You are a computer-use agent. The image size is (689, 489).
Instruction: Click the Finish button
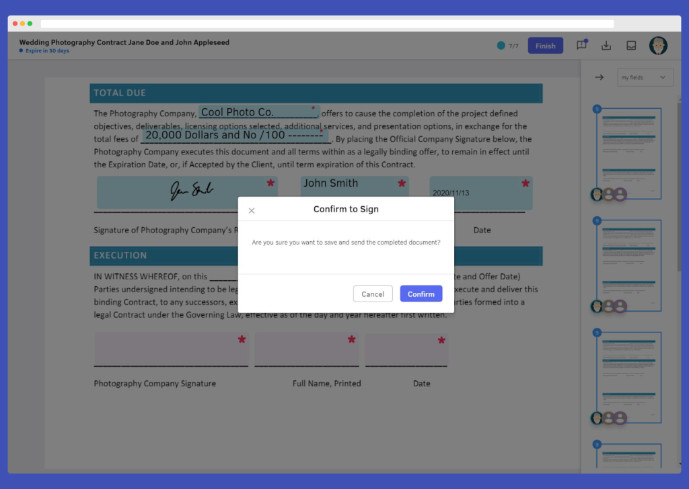[x=545, y=45]
